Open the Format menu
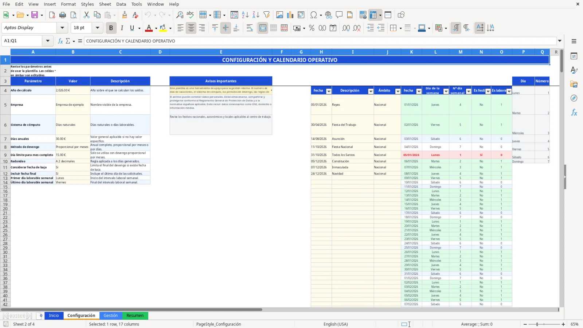This screenshot has width=583, height=328. point(69,4)
